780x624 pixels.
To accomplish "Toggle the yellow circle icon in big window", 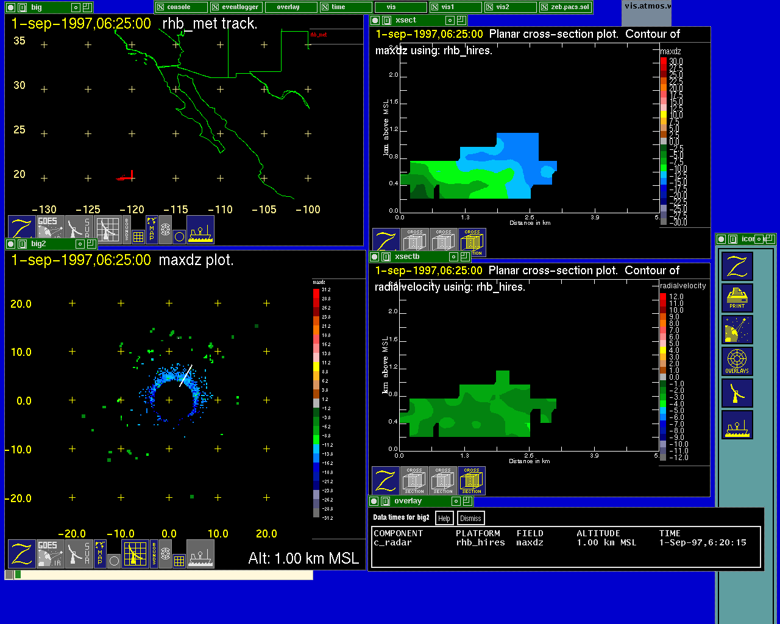I will point(179,236).
